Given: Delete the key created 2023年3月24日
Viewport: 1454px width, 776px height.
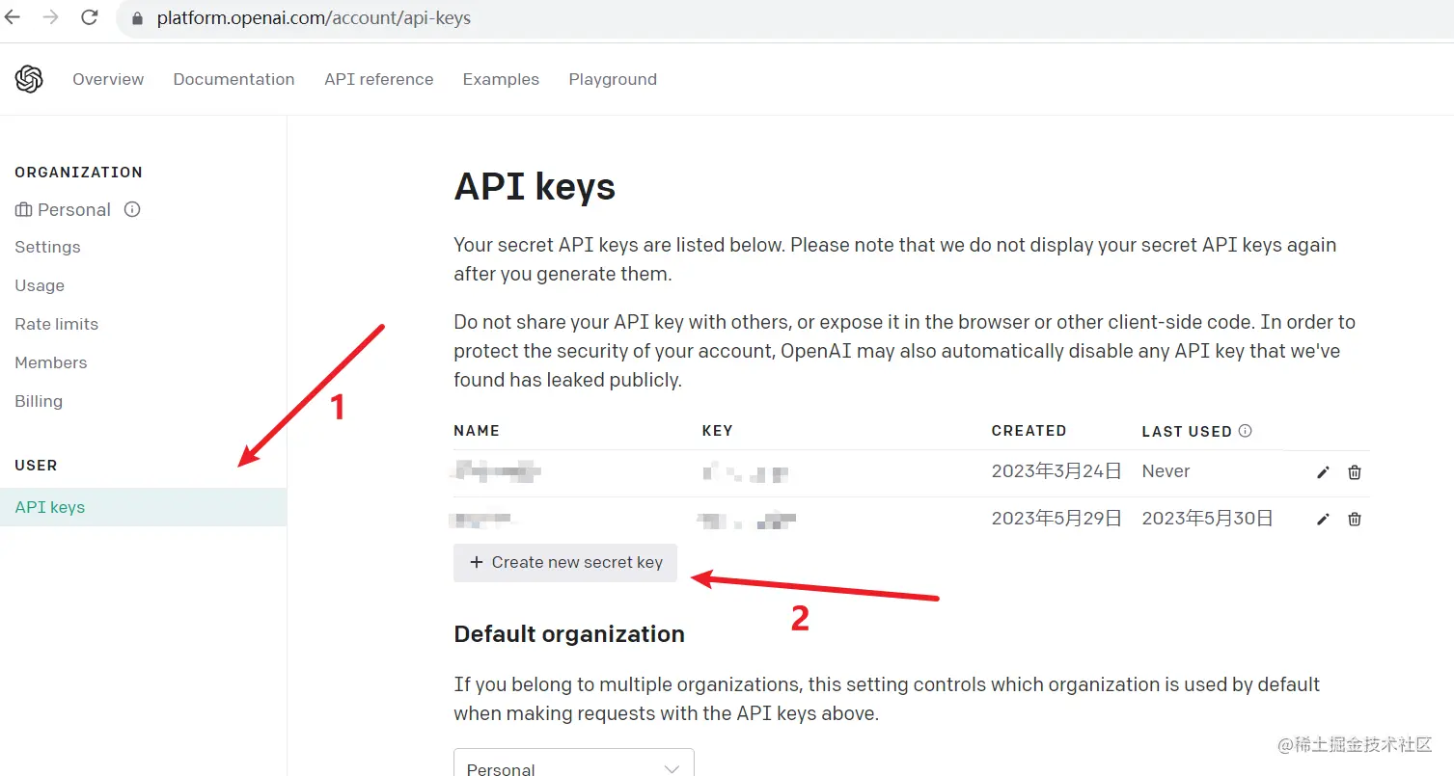Looking at the screenshot, I should [x=1355, y=472].
